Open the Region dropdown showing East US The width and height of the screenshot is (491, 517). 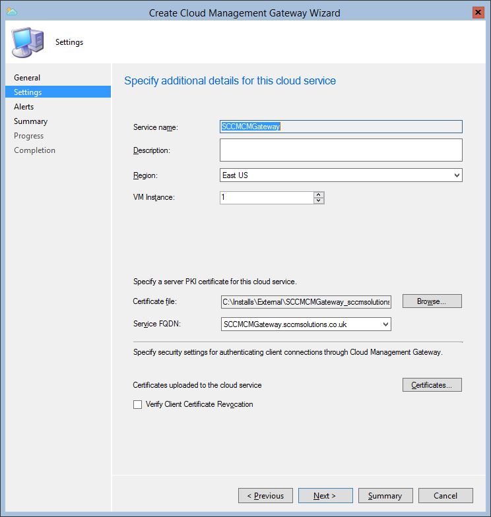(341, 175)
